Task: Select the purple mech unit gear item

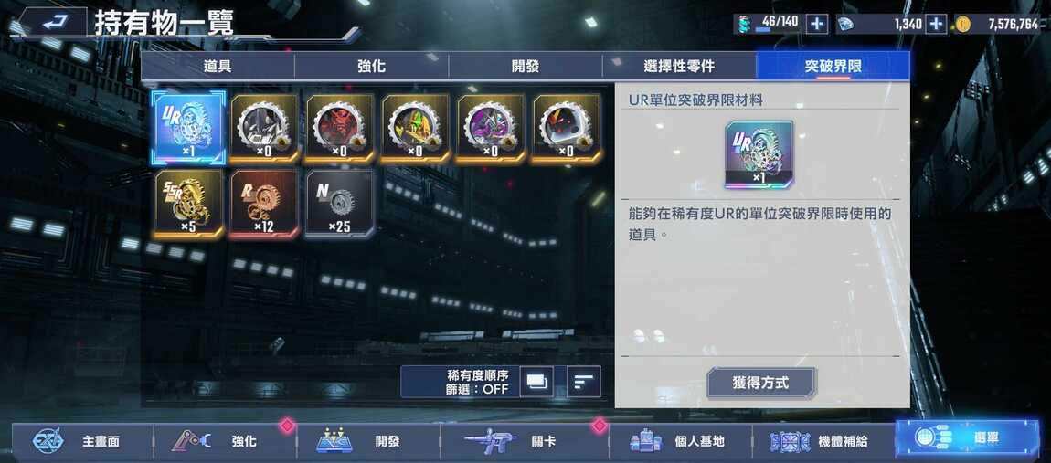Action: tap(492, 128)
